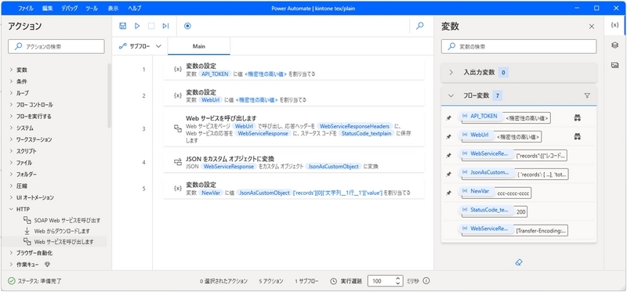Viewport: 627px width, 292px height.
Task: Clear all variable values with eraser icon
Action: [x=519, y=262]
